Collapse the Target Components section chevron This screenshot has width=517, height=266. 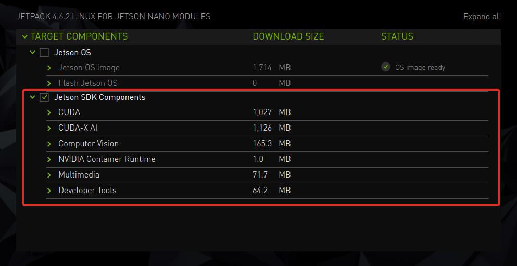(x=24, y=36)
